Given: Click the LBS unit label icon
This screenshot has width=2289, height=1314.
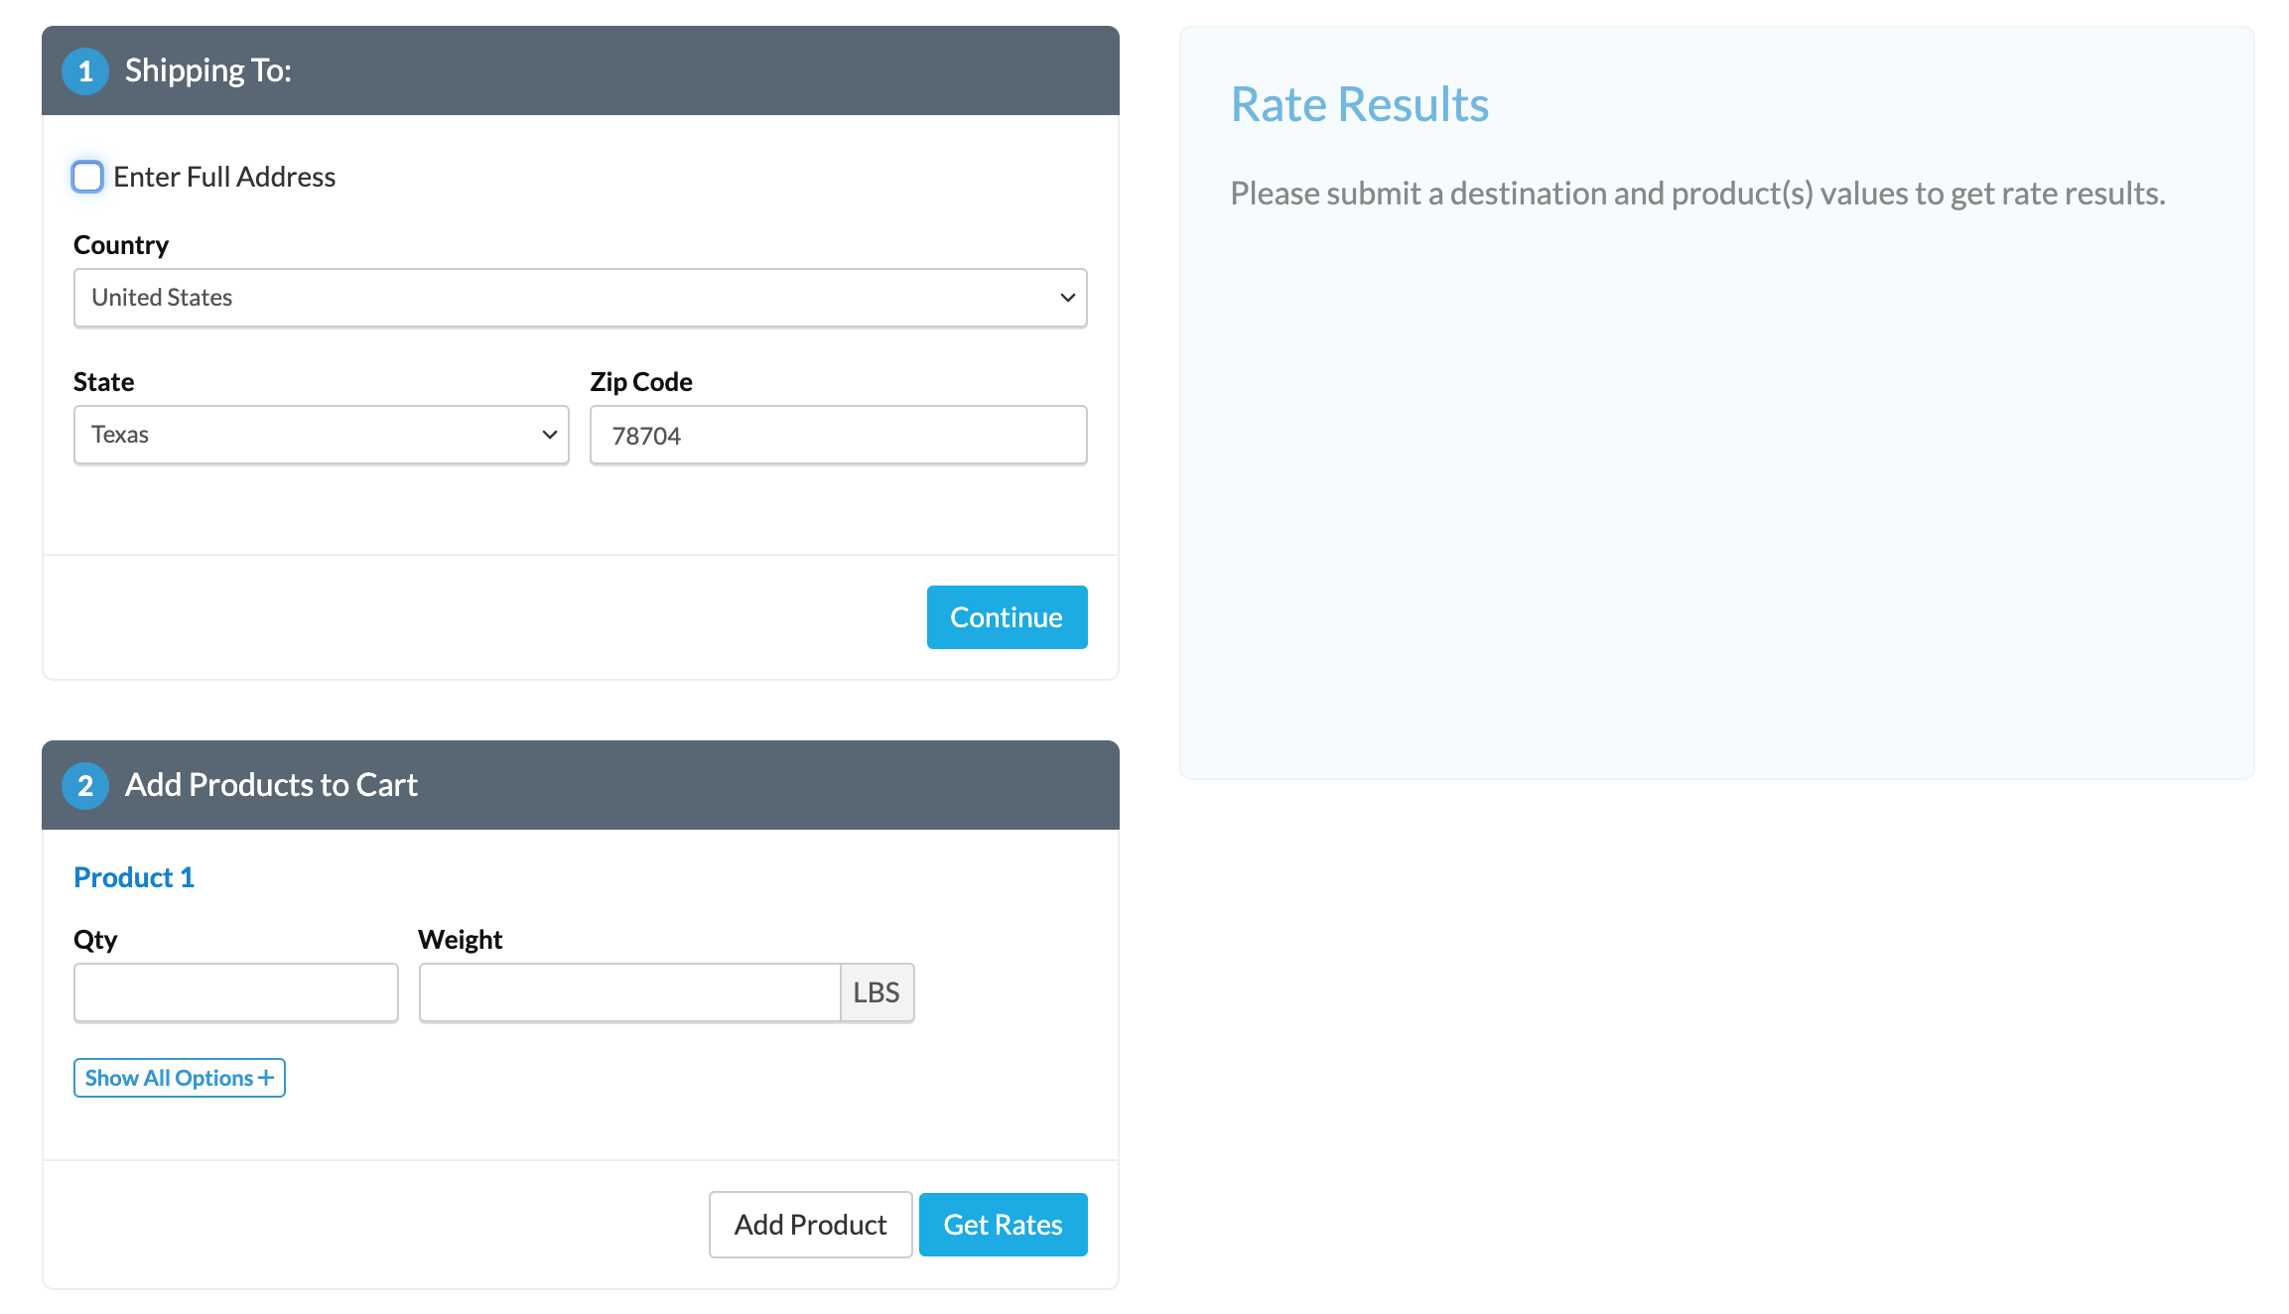Looking at the screenshot, I should click(875, 991).
